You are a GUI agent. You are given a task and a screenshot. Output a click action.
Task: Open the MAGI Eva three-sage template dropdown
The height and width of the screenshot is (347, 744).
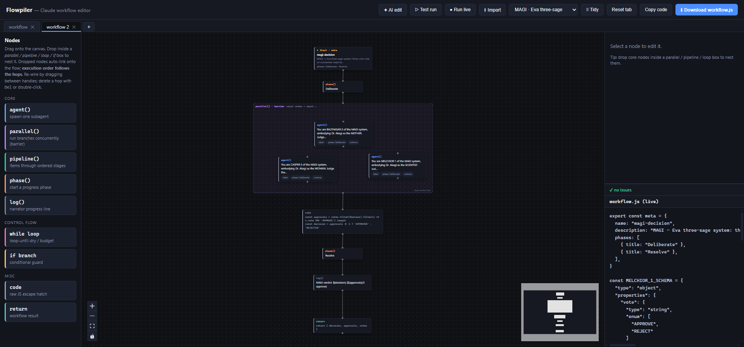(x=543, y=10)
